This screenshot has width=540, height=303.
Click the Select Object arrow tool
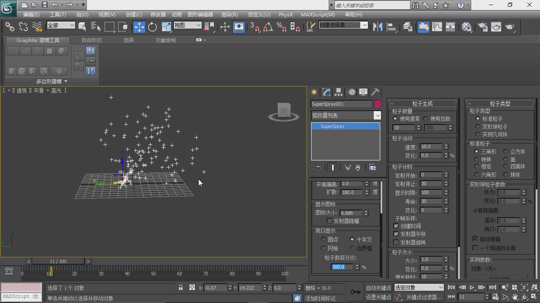pyautogui.click(x=82, y=27)
